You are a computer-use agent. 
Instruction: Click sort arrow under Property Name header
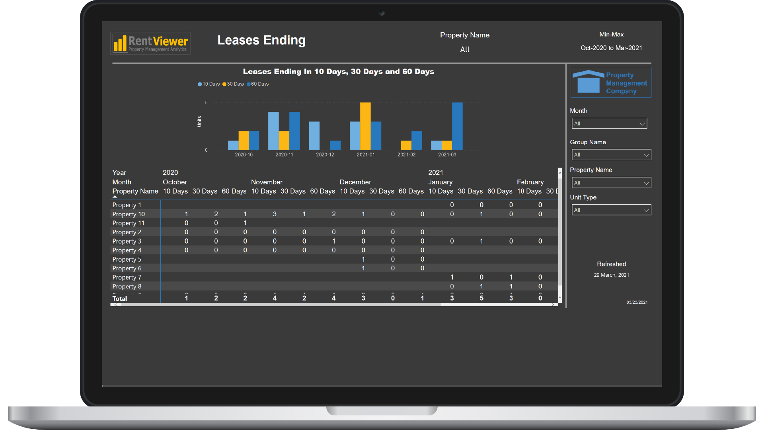(x=115, y=197)
